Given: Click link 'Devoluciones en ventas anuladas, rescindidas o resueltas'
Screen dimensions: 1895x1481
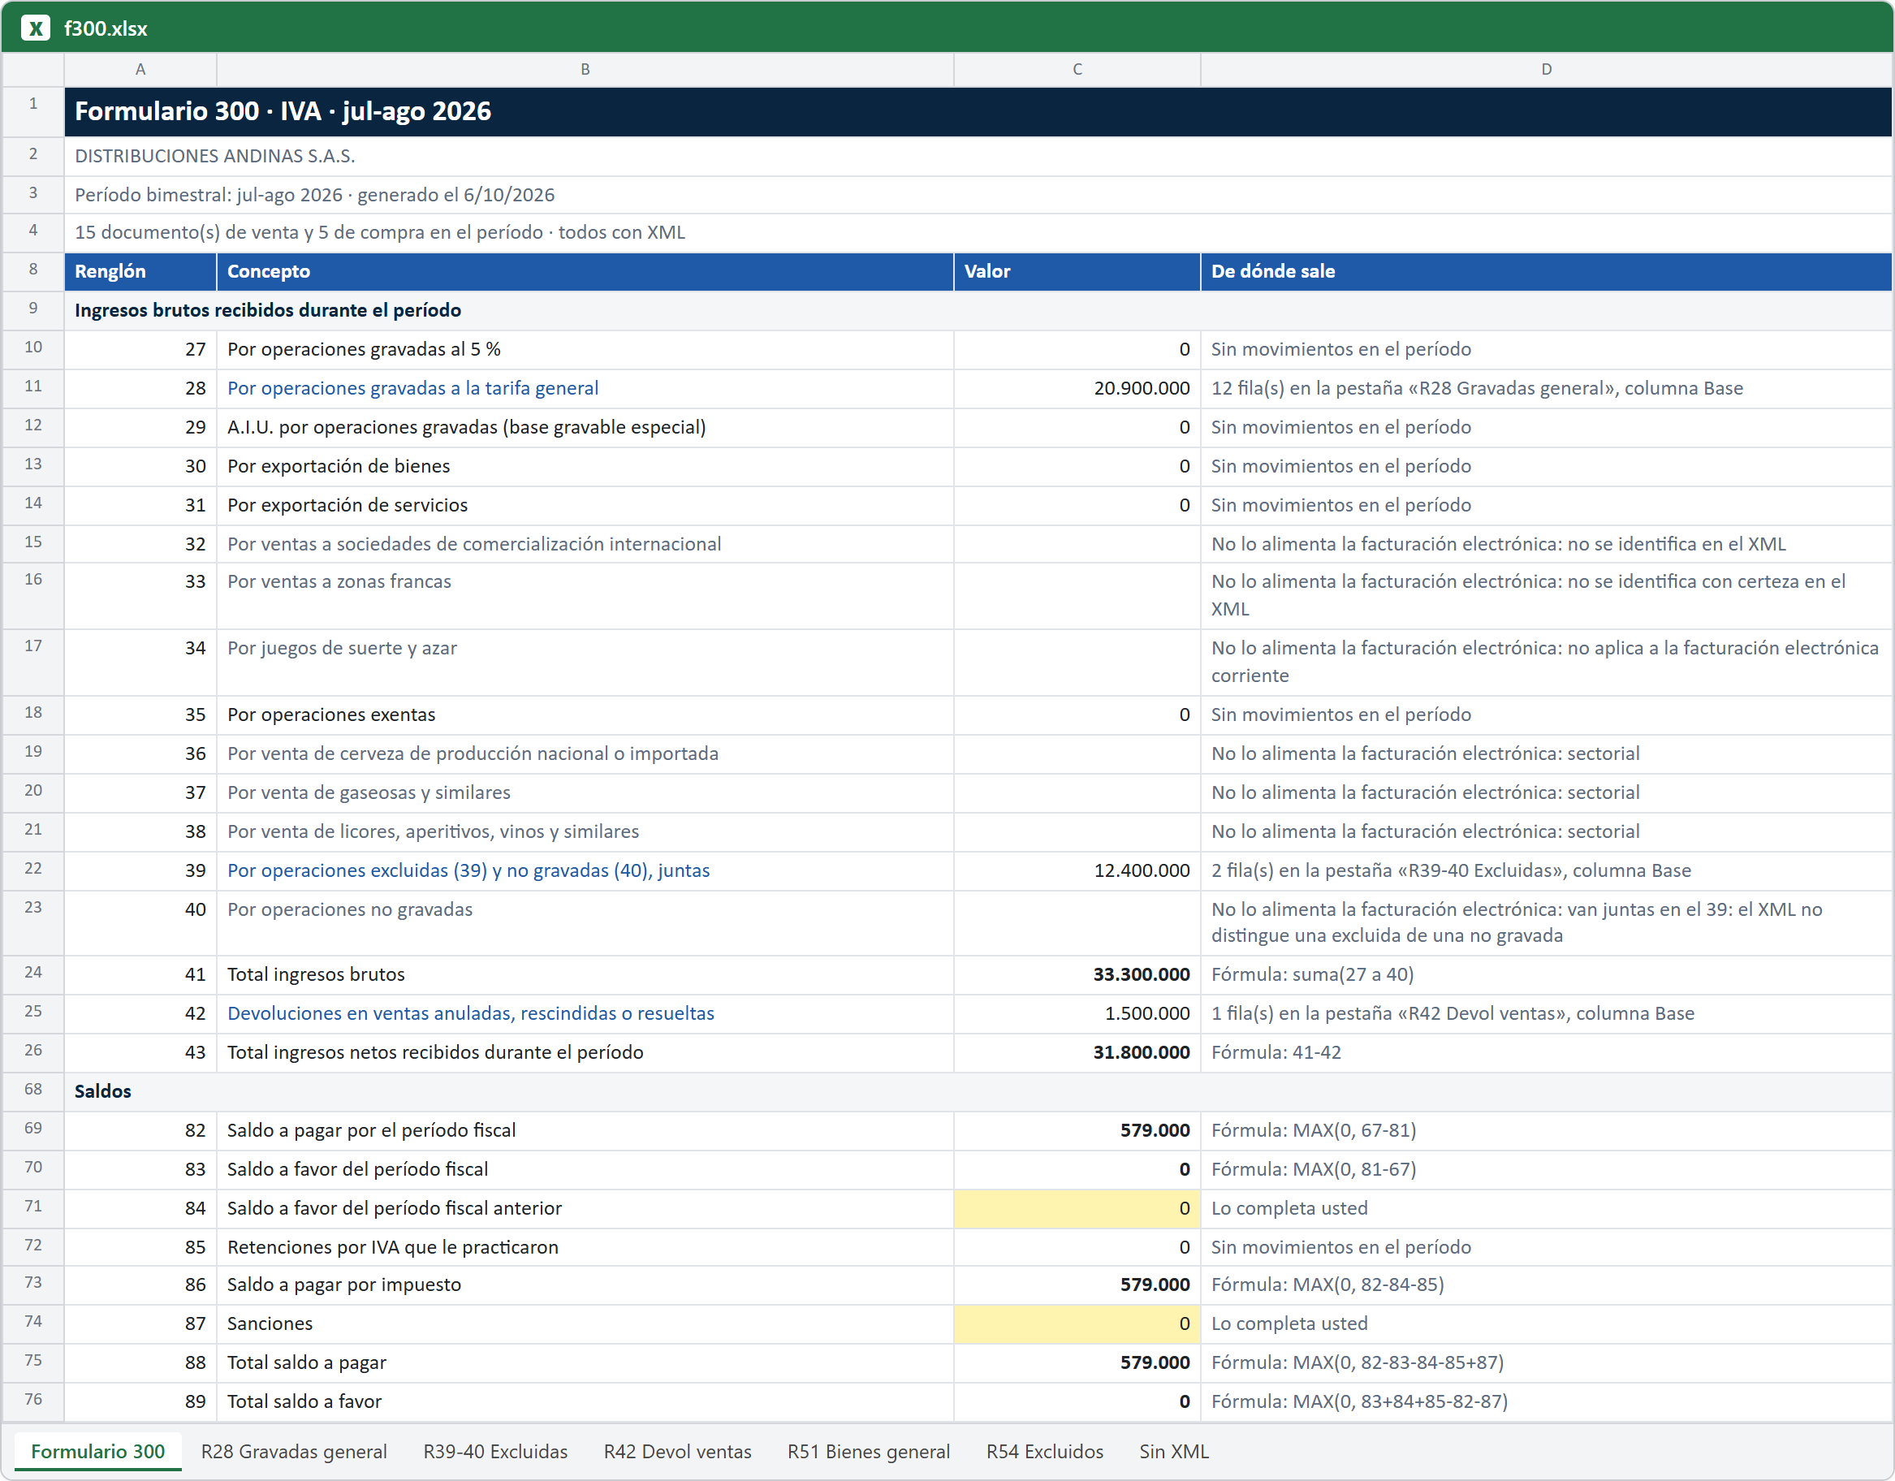Looking at the screenshot, I should click(x=470, y=1013).
